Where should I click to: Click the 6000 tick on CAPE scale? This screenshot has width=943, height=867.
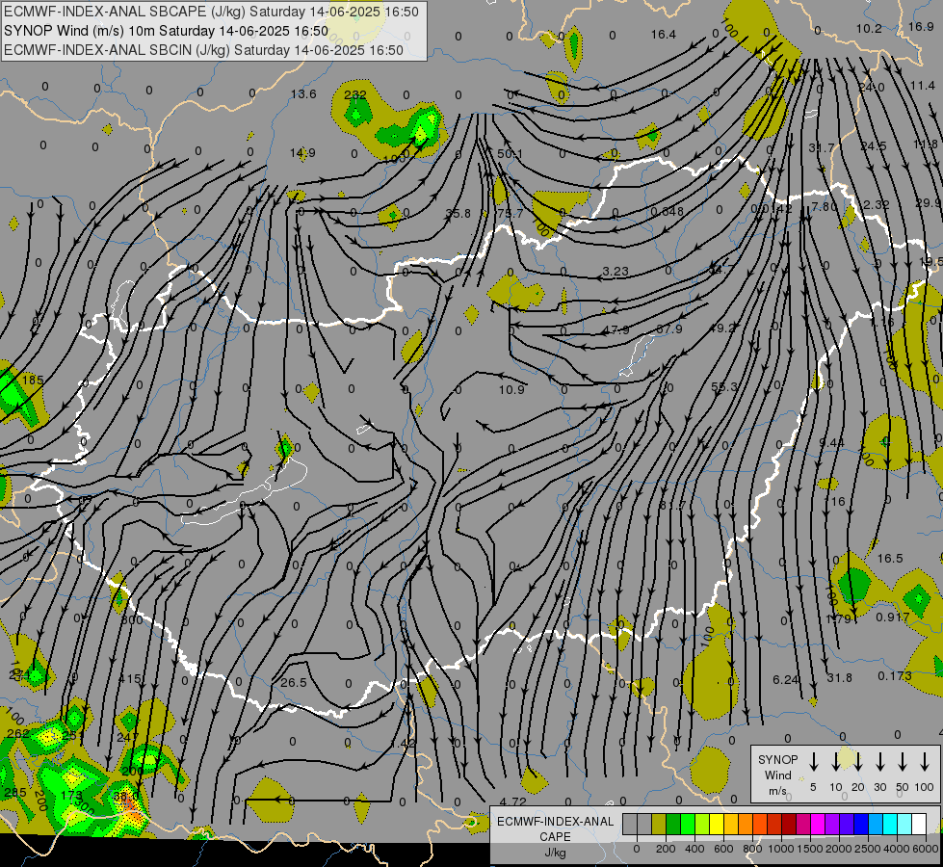coord(927,849)
